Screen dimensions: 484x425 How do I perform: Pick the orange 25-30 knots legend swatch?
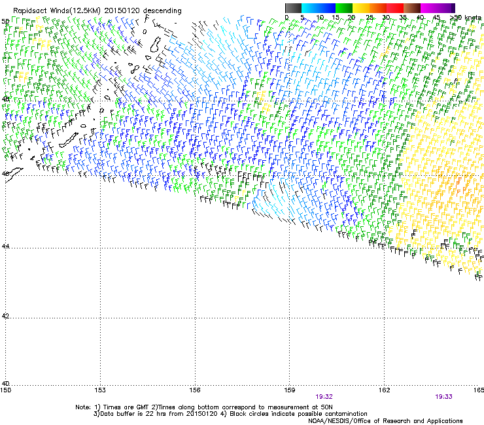(x=378, y=8)
